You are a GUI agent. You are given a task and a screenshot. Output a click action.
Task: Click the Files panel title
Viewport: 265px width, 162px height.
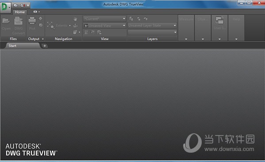[x=13, y=39]
